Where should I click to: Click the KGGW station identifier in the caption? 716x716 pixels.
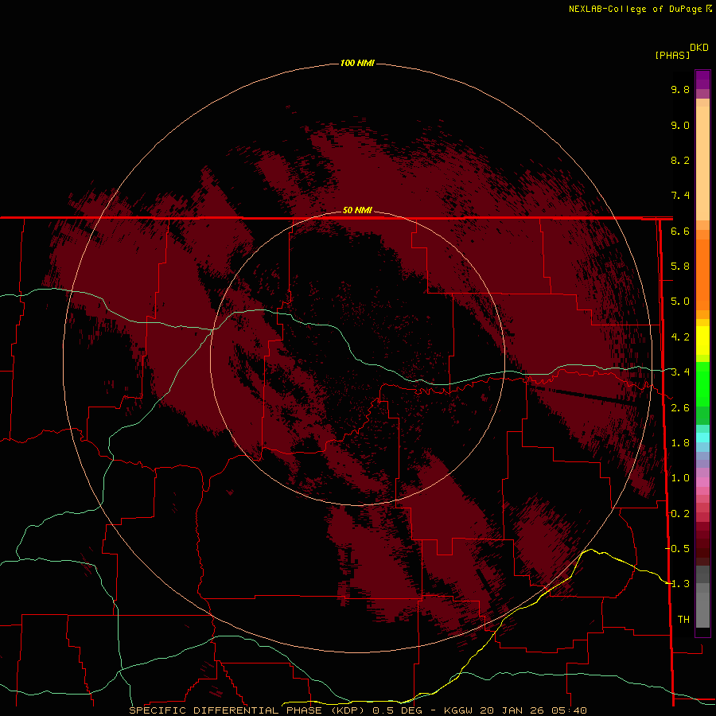click(x=459, y=710)
